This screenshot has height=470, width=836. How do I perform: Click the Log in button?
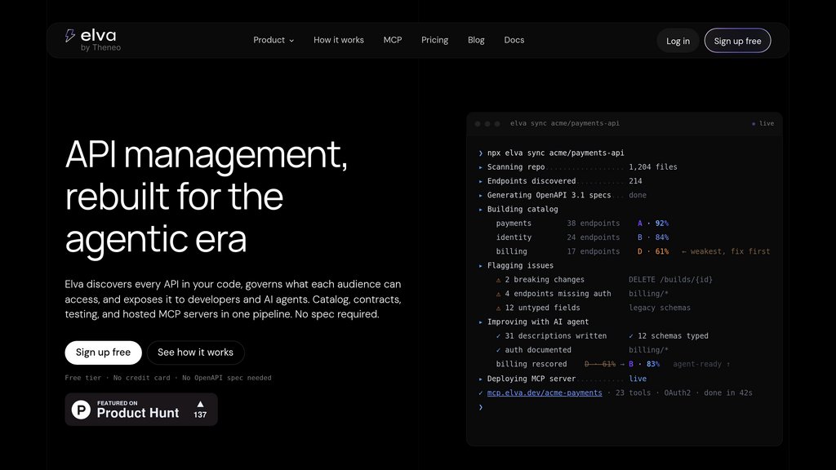(x=678, y=41)
